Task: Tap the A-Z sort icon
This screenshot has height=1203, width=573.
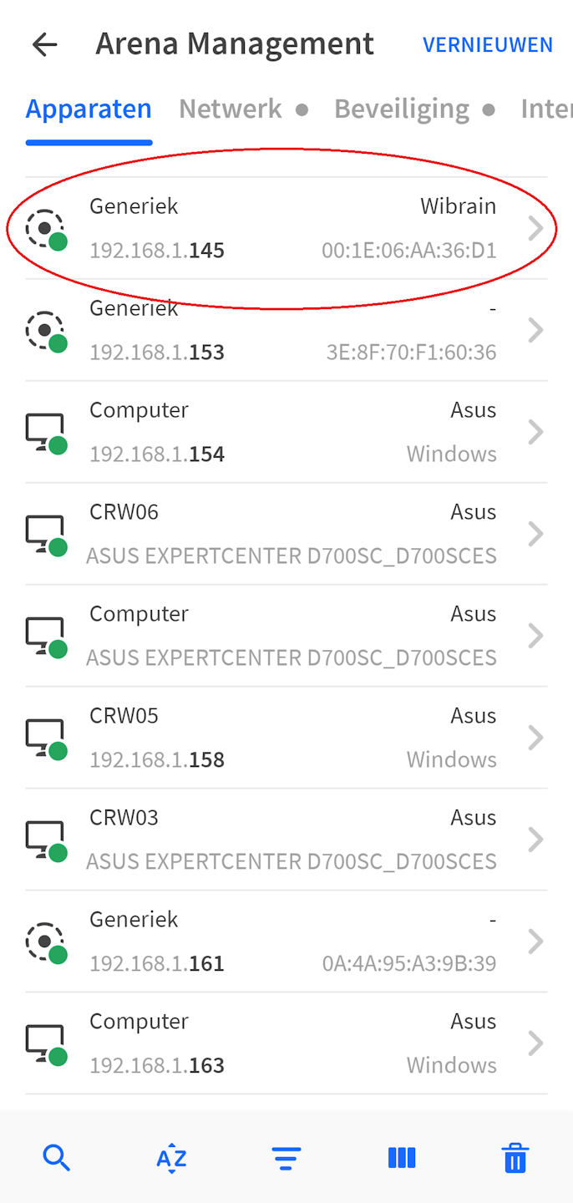Action: (171, 1159)
